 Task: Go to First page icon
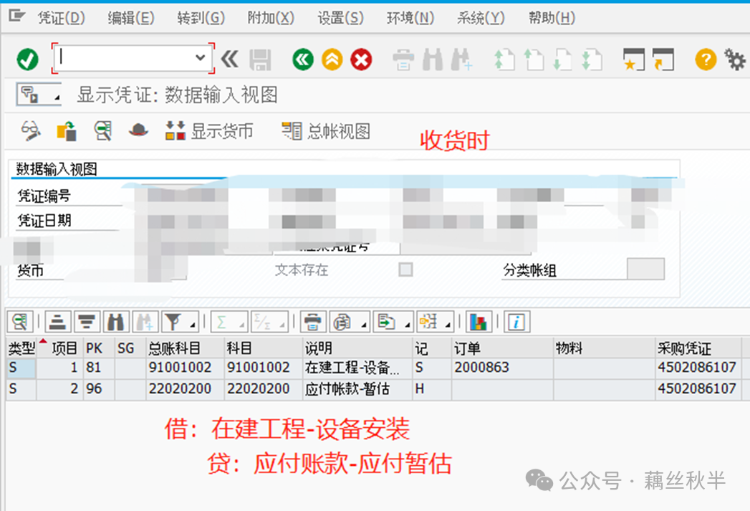504,59
